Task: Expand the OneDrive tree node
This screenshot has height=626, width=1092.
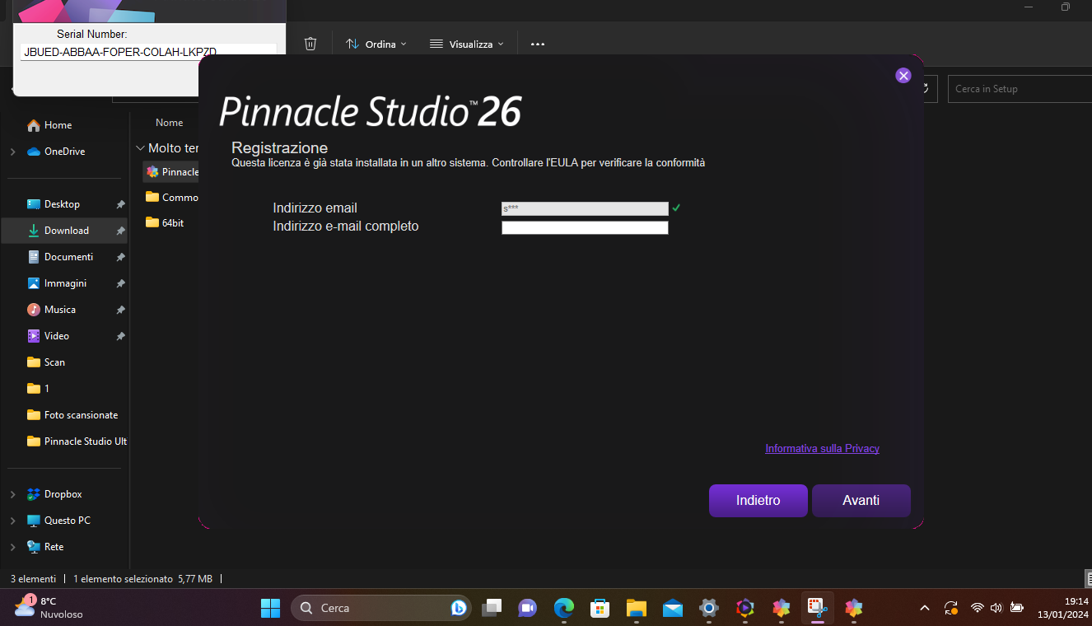Action: click(12, 152)
